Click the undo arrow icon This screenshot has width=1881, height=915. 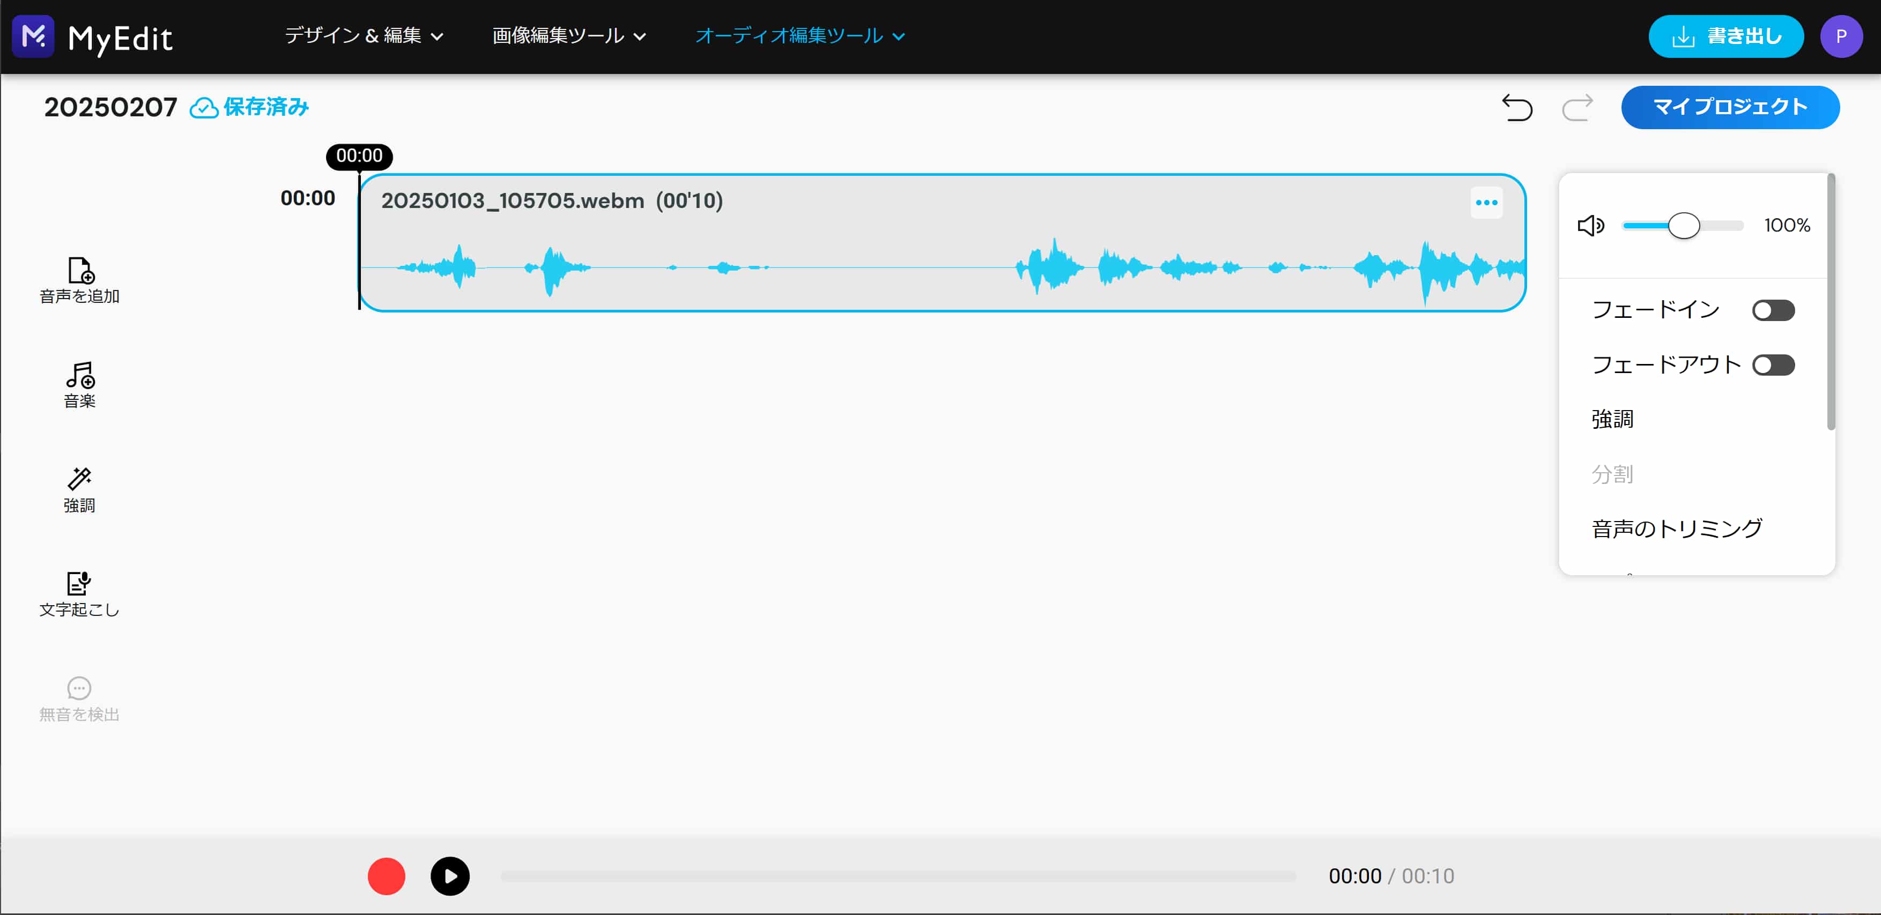tap(1516, 108)
